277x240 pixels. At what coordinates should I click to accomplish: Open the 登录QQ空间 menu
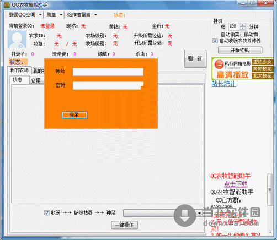point(22,15)
